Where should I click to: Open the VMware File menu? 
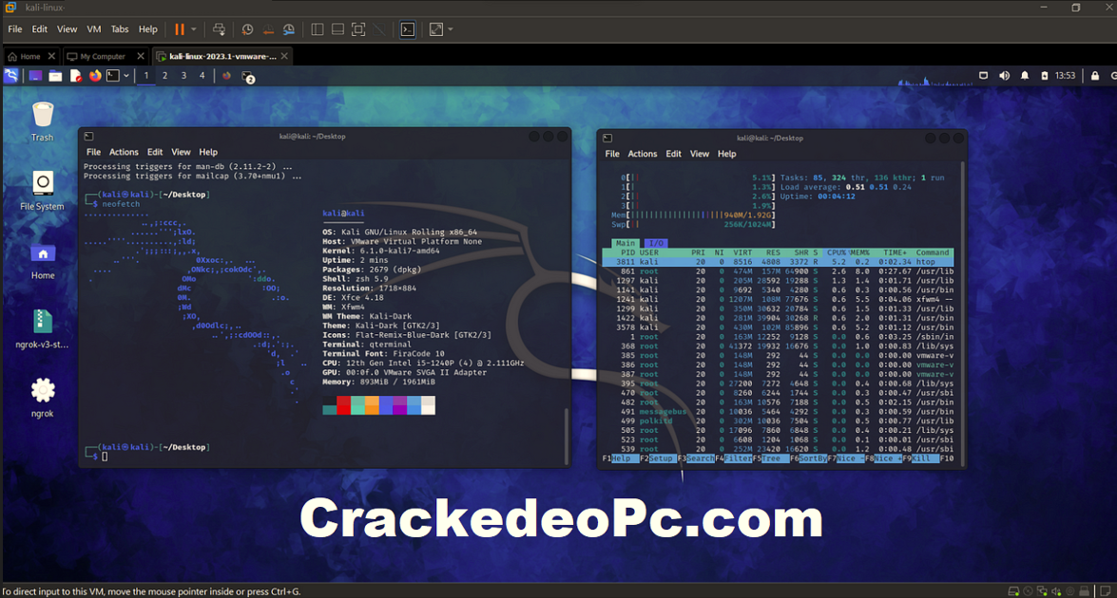click(x=15, y=29)
